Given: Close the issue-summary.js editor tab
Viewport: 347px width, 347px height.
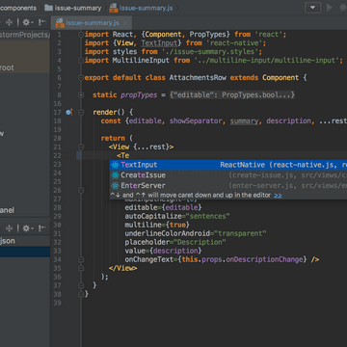Looking at the screenshot, I should click(x=125, y=23).
